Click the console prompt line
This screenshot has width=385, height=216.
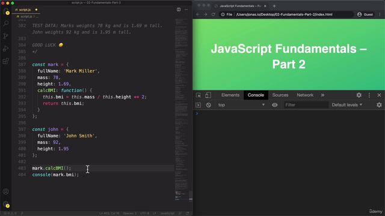coord(289,113)
